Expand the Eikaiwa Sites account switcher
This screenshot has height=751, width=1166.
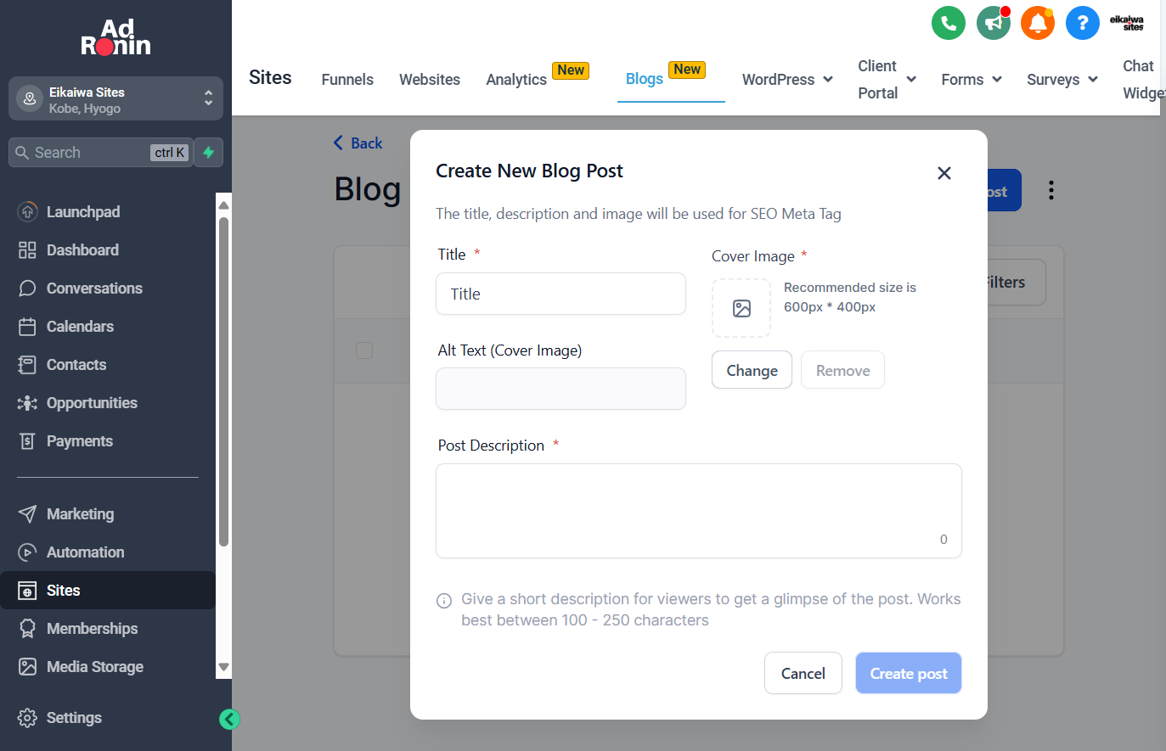[115, 99]
